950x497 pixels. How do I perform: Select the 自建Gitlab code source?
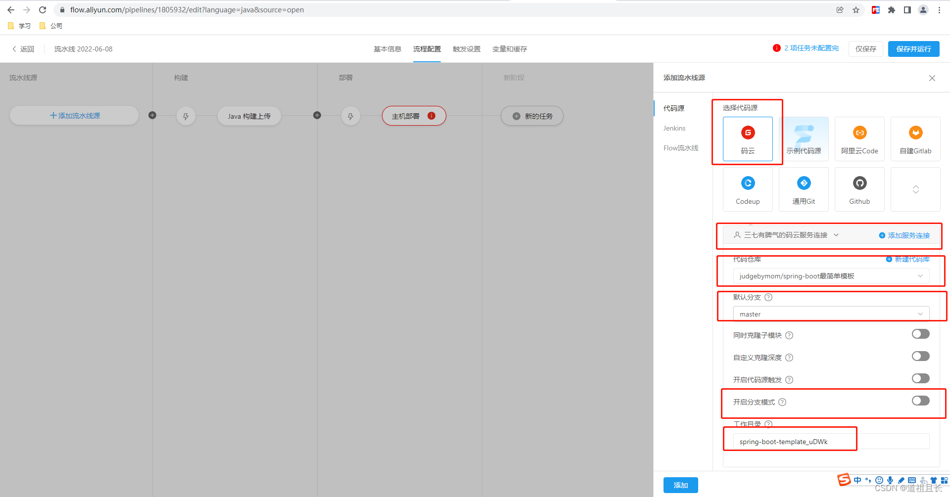[915, 139]
